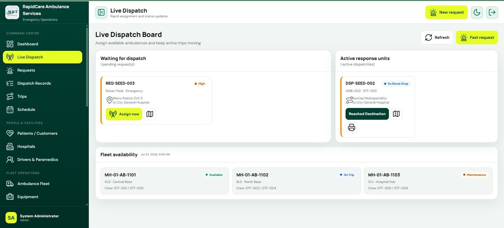Screen dimensions: 504x228
Task: Click the Available status badge
Action: [x=214, y=175]
